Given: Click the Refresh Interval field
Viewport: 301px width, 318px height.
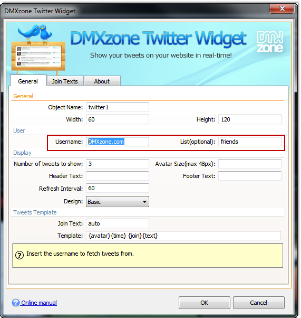Looking at the screenshot, I should click(x=118, y=188).
